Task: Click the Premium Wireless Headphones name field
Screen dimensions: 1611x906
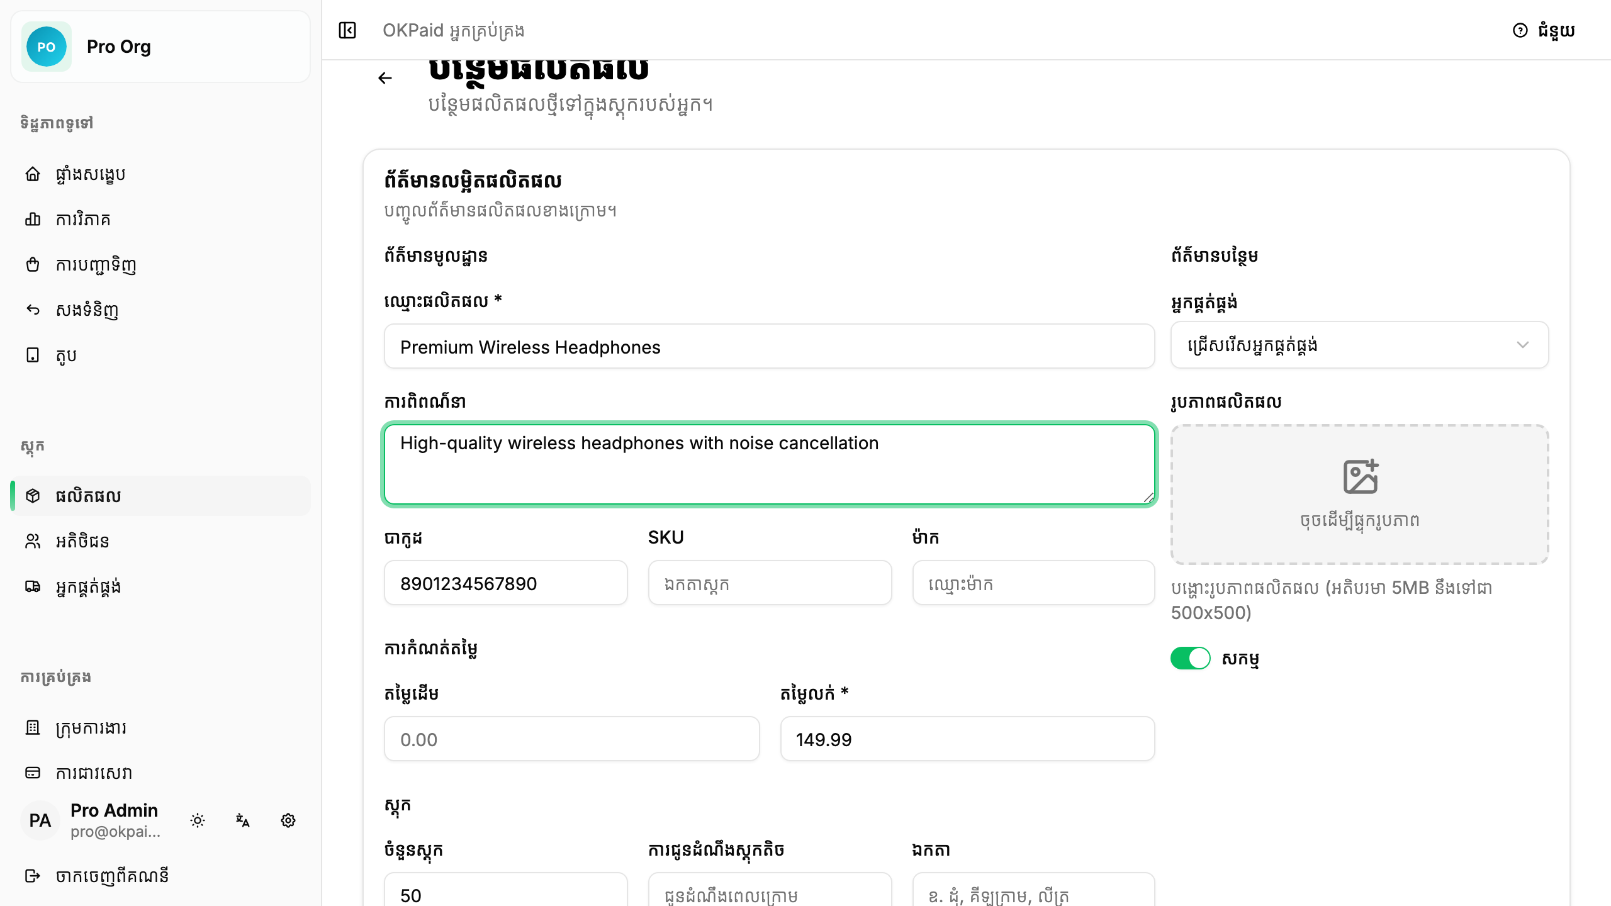Action: [769, 347]
